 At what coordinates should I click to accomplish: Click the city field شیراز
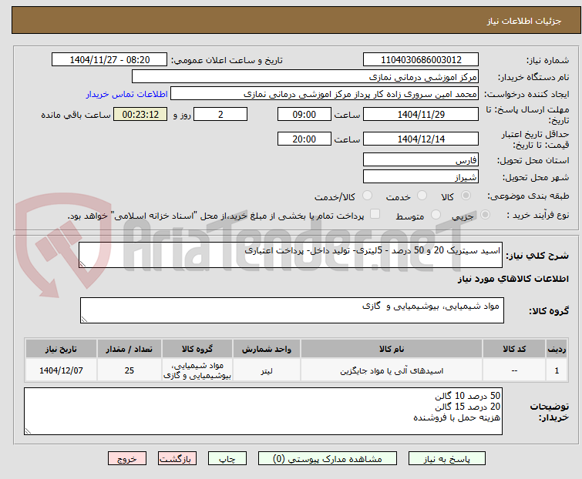point(421,176)
